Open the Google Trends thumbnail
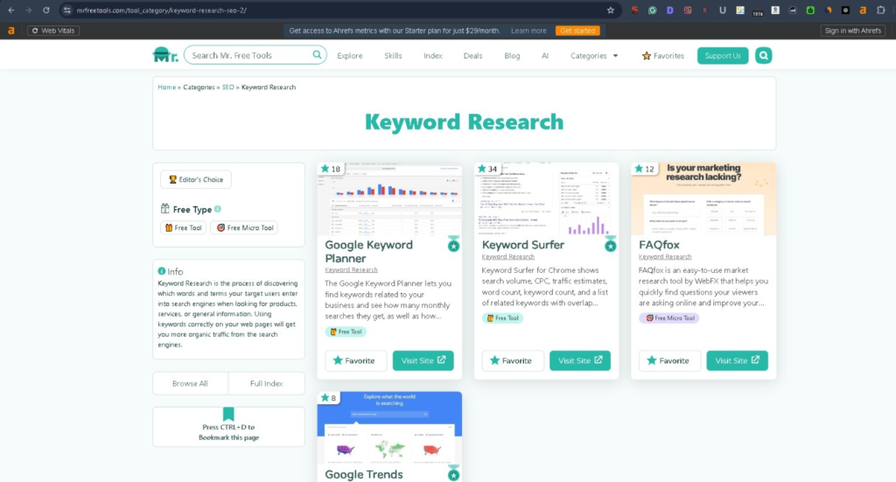This screenshot has height=482, width=896. 389,428
